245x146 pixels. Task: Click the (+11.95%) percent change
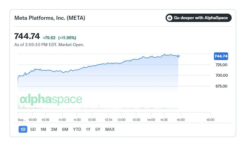click(67, 38)
